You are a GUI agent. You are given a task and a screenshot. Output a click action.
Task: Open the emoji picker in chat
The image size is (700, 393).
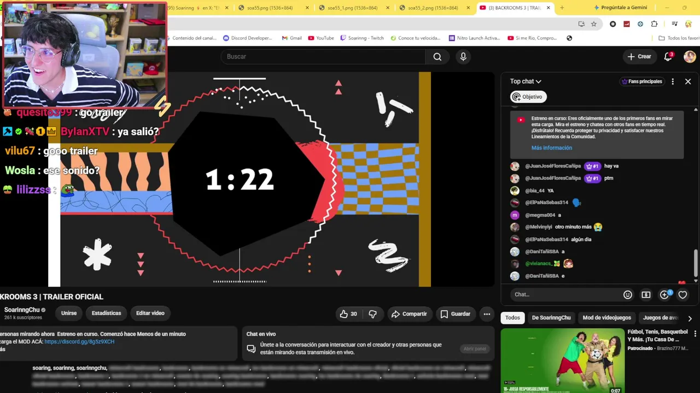pyautogui.click(x=628, y=295)
